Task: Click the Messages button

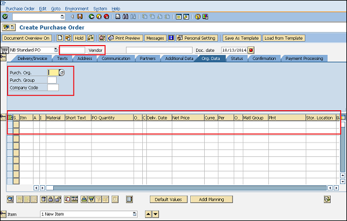Action: click(x=155, y=38)
